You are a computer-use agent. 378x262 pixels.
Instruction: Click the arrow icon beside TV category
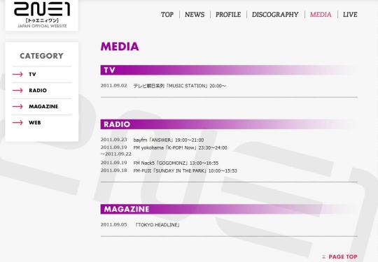[x=17, y=74]
